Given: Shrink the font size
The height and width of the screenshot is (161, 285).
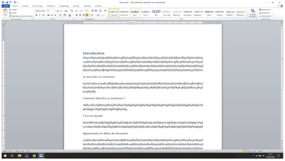Looking at the screenshot, I should tap(61, 11).
